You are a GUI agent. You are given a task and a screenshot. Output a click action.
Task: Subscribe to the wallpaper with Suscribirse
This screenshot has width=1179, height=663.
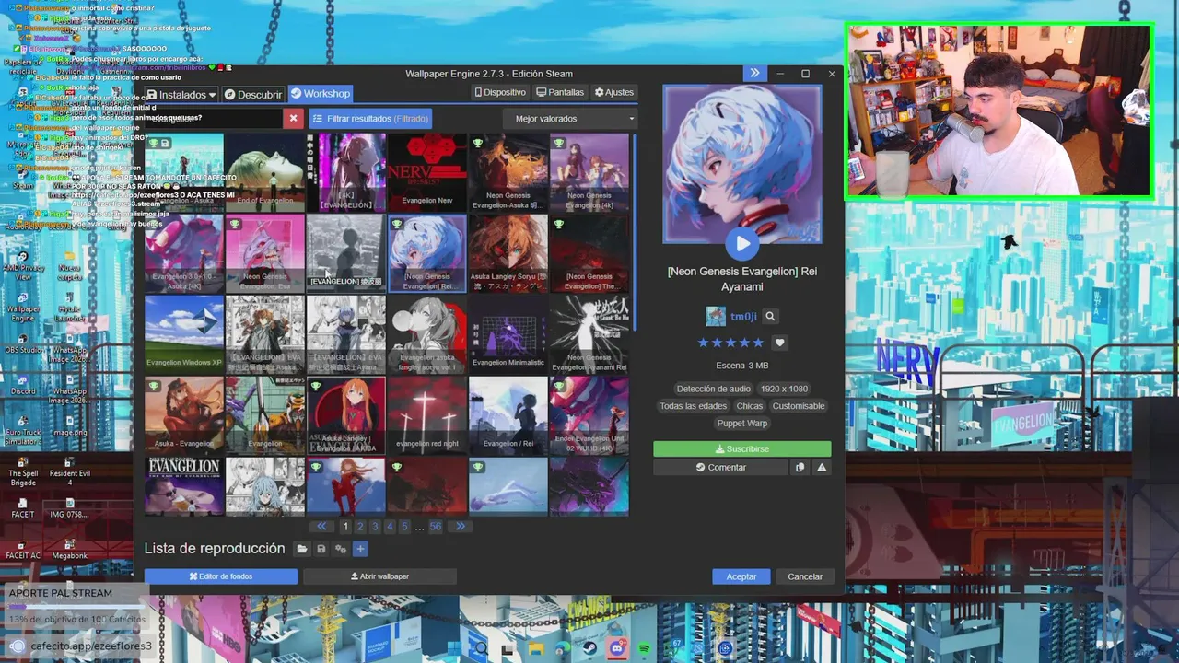click(x=742, y=449)
